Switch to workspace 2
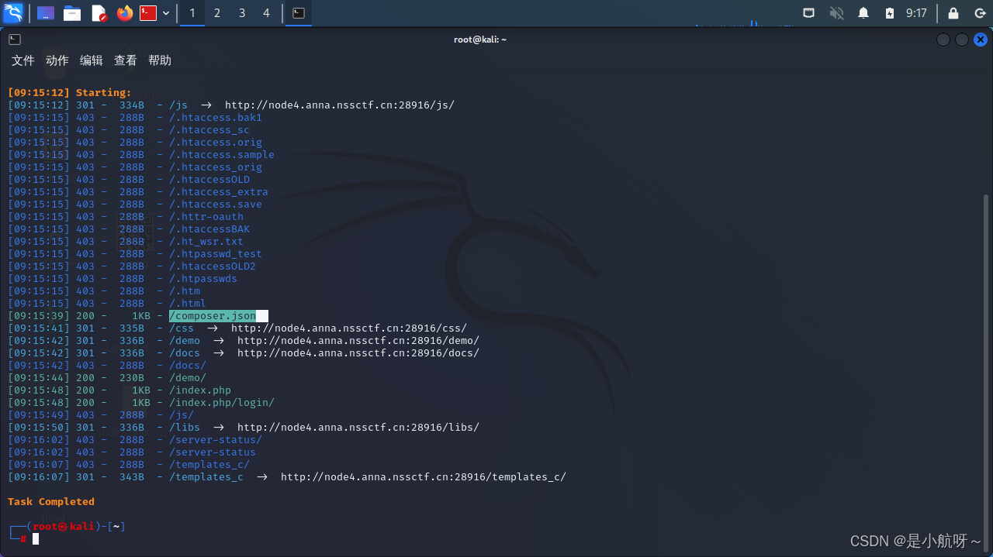This screenshot has width=993, height=557. coord(216,13)
